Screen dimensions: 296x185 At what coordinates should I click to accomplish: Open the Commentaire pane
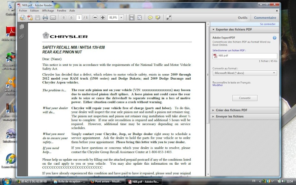(x=265, y=17)
